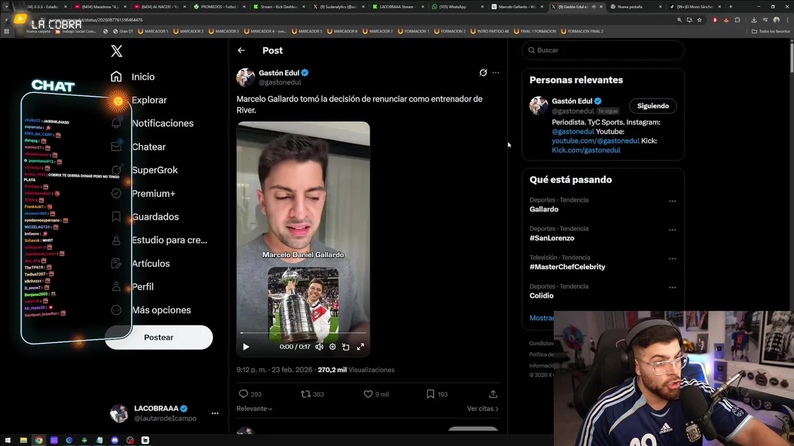The image size is (794, 446).
Task: Open the youtube.com/@gastonedul link
Action: click(x=595, y=141)
